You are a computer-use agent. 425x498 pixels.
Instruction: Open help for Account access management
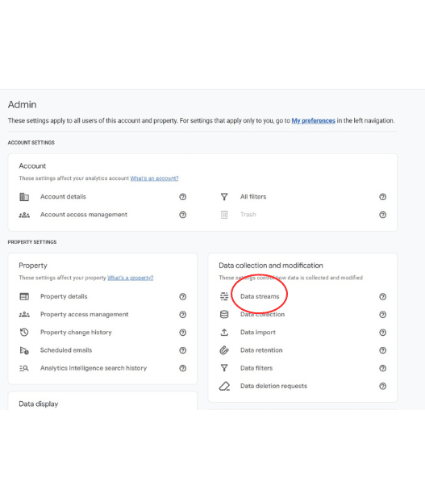[x=183, y=215]
